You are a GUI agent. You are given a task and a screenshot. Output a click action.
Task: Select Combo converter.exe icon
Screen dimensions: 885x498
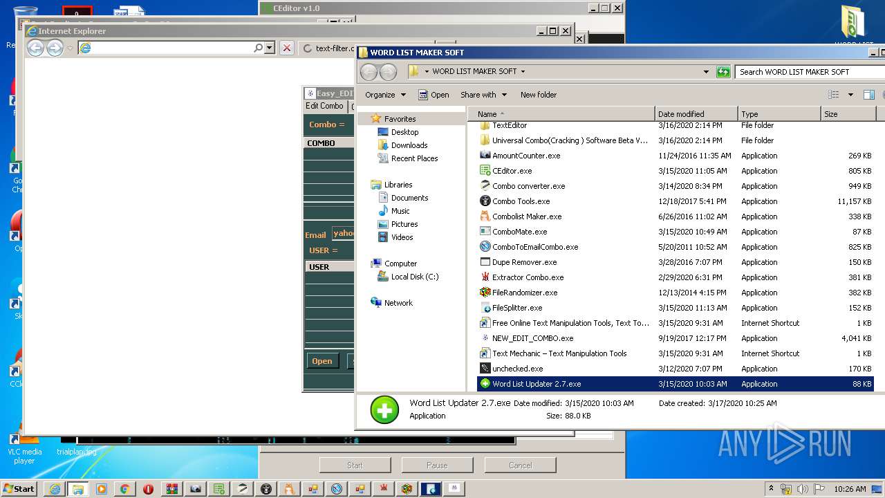[485, 186]
